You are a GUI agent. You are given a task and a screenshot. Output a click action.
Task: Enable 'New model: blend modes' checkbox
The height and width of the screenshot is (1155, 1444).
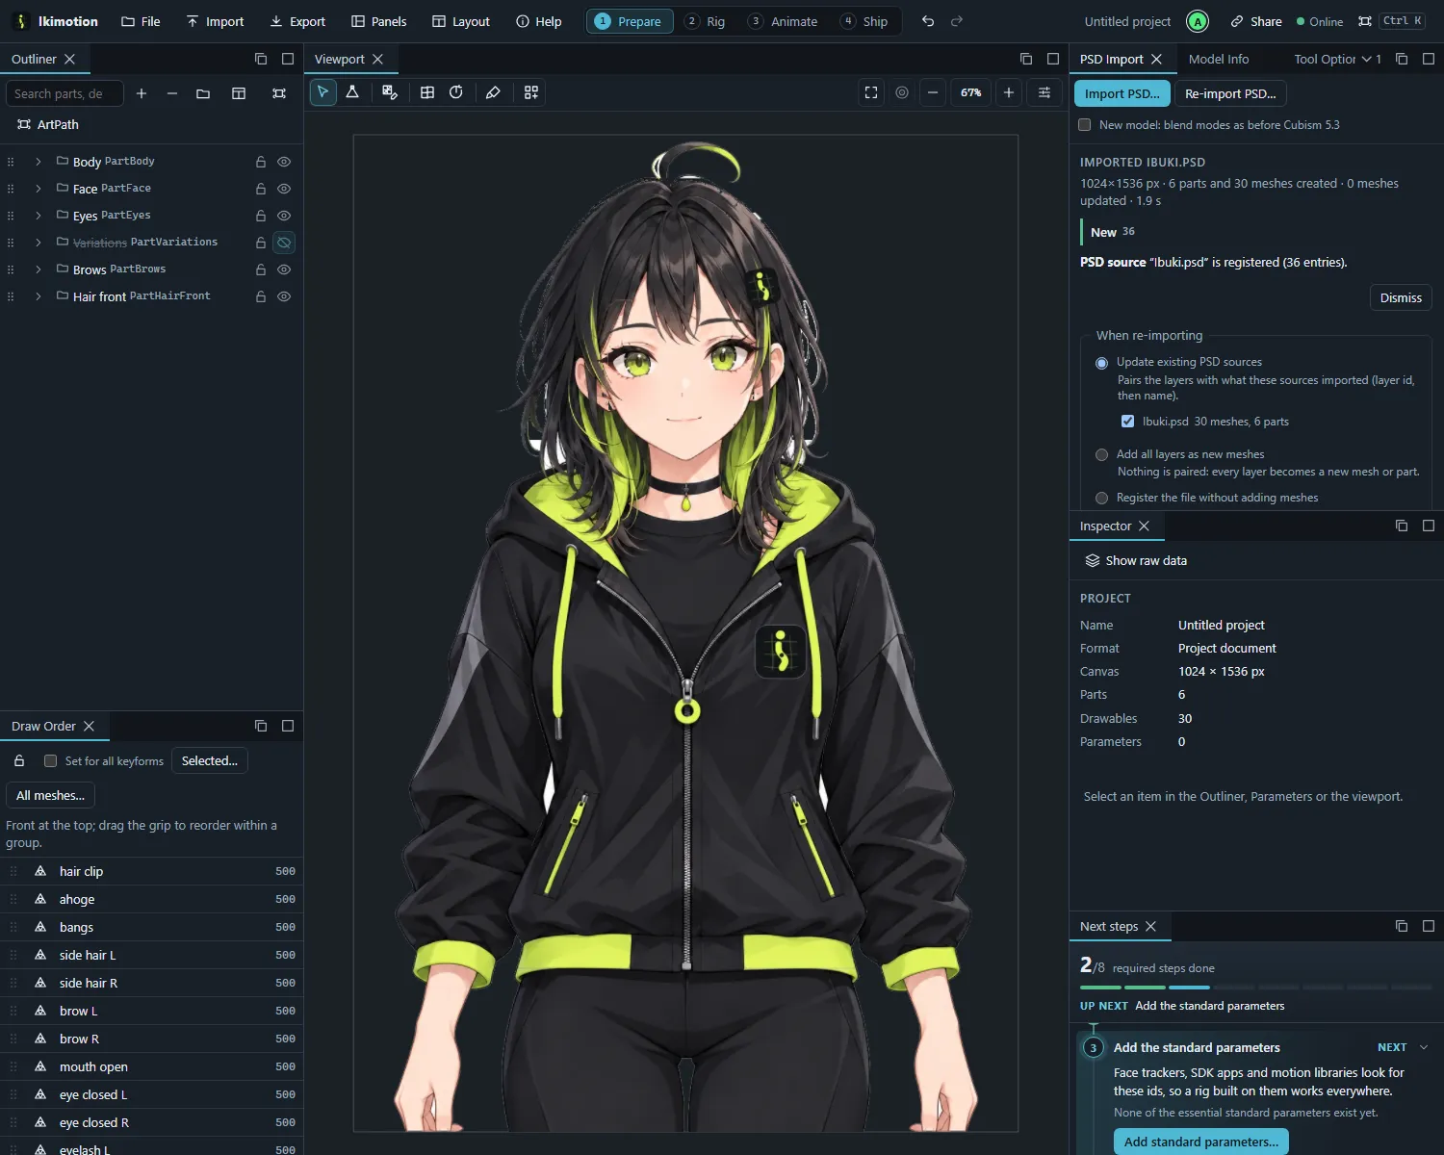point(1085,125)
